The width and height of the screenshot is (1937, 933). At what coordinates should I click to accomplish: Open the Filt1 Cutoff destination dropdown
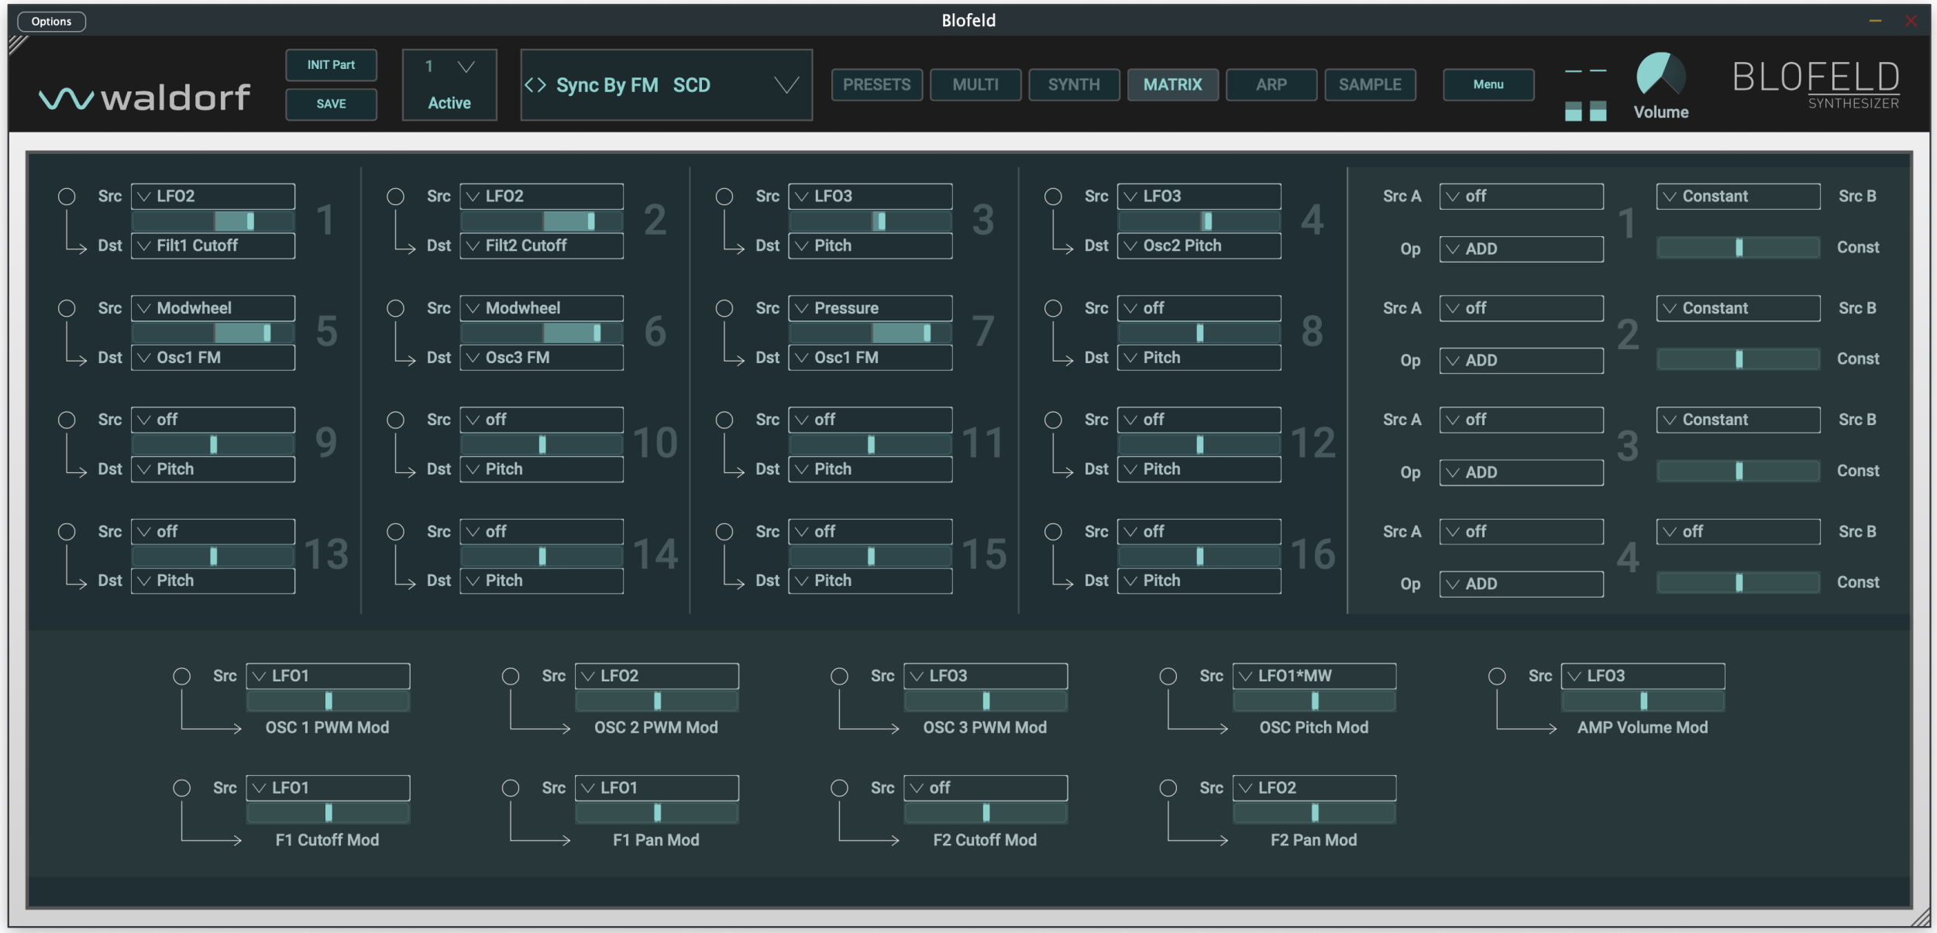(x=212, y=245)
